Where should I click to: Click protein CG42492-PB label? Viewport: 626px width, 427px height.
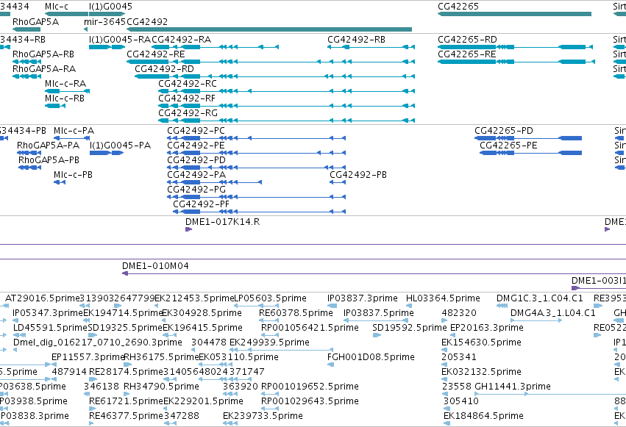click(358, 175)
